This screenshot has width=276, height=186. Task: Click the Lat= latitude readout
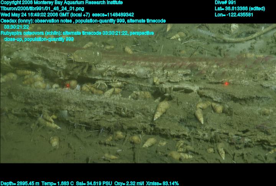tap(240, 9)
